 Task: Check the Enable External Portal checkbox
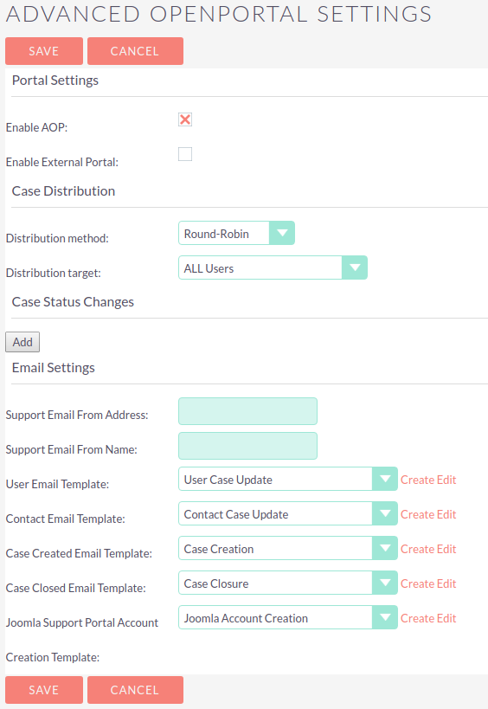click(x=185, y=154)
